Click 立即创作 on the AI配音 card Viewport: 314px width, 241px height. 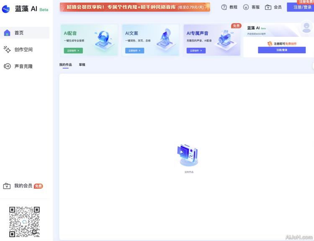tap(73, 51)
